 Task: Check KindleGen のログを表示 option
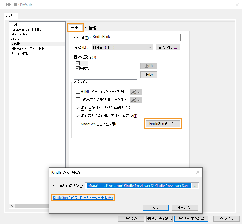(x=78, y=124)
